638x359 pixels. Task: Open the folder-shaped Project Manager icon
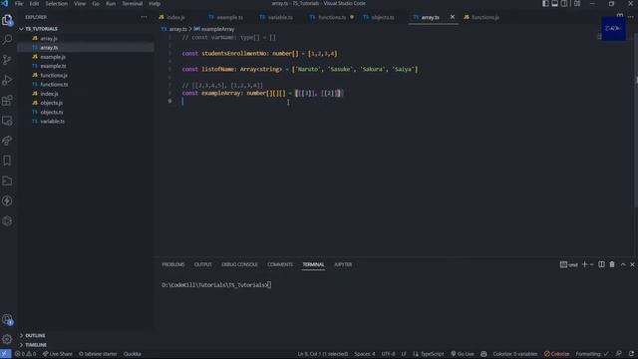point(7,180)
